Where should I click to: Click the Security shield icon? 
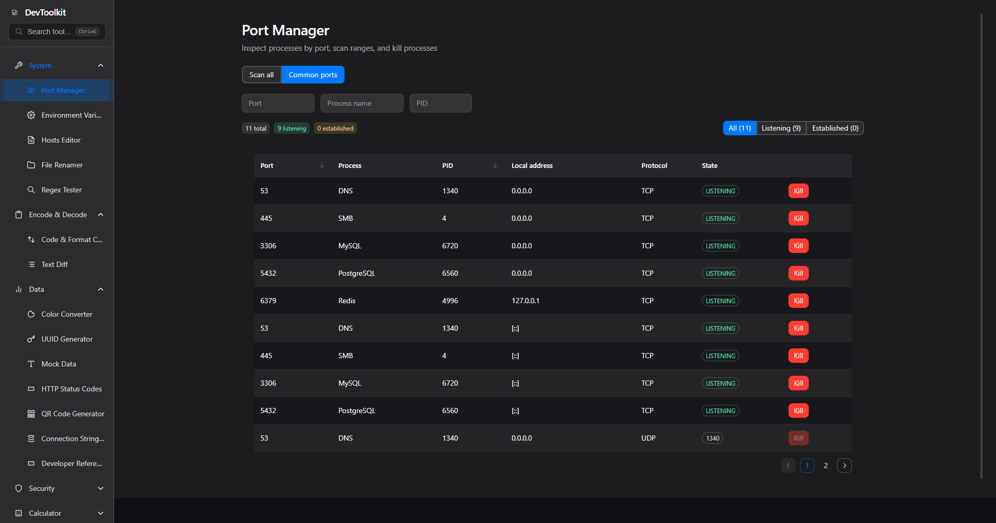19,488
